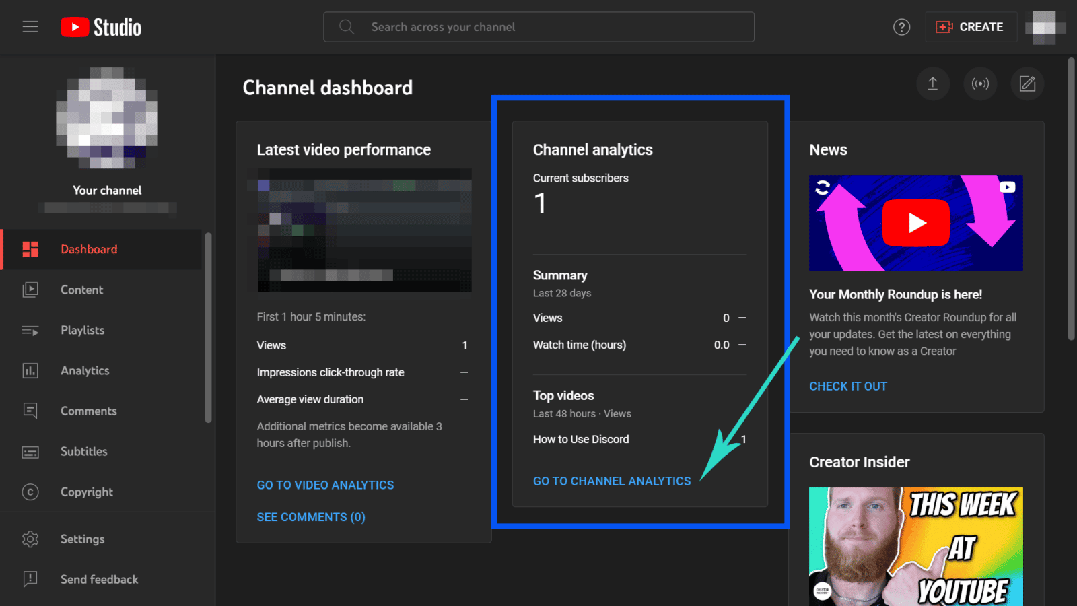Click the Dashboard grid icon
1077x606 pixels.
tap(30, 249)
